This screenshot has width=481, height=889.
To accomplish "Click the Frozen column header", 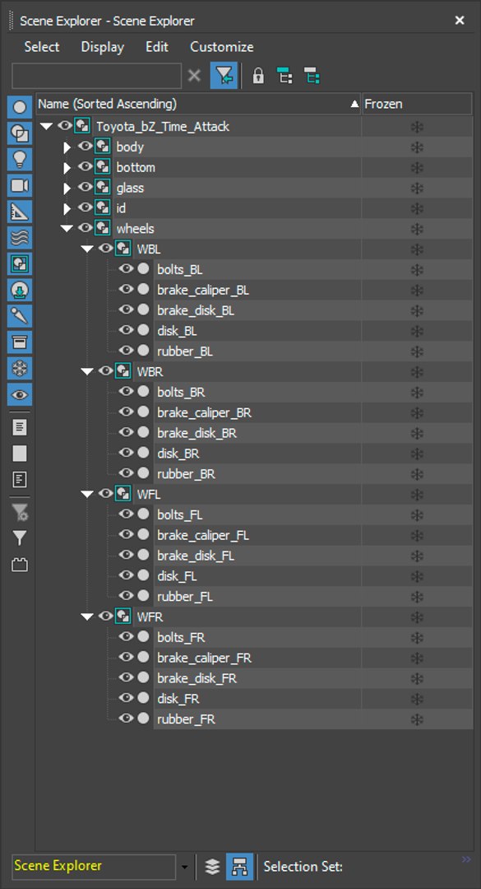I will coord(417,105).
